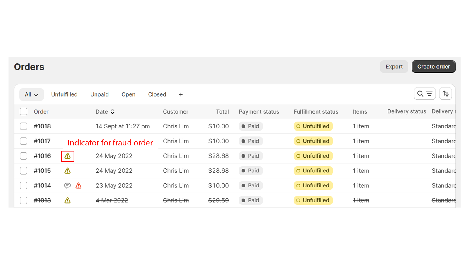This screenshot has height=264, width=469.
Task: Toggle the Date column sort chevrons
Action: pos(113,112)
